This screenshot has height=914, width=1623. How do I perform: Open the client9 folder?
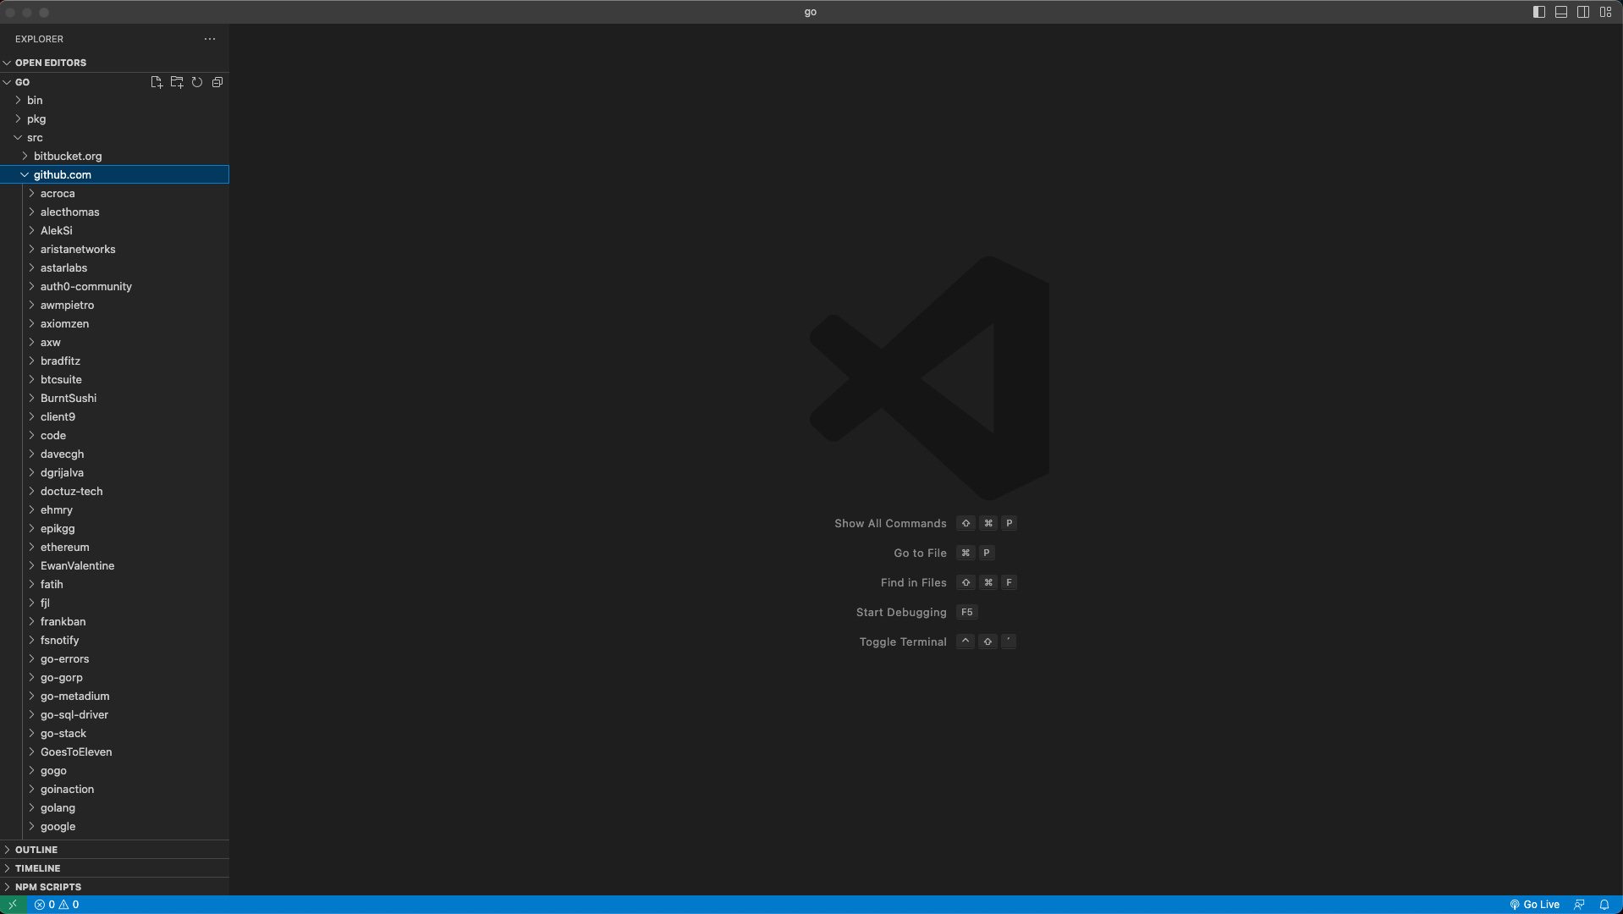coord(114,416)
